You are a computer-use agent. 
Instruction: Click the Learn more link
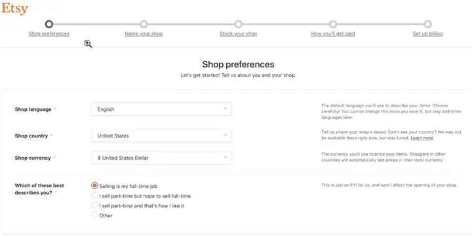coord(422,137)
